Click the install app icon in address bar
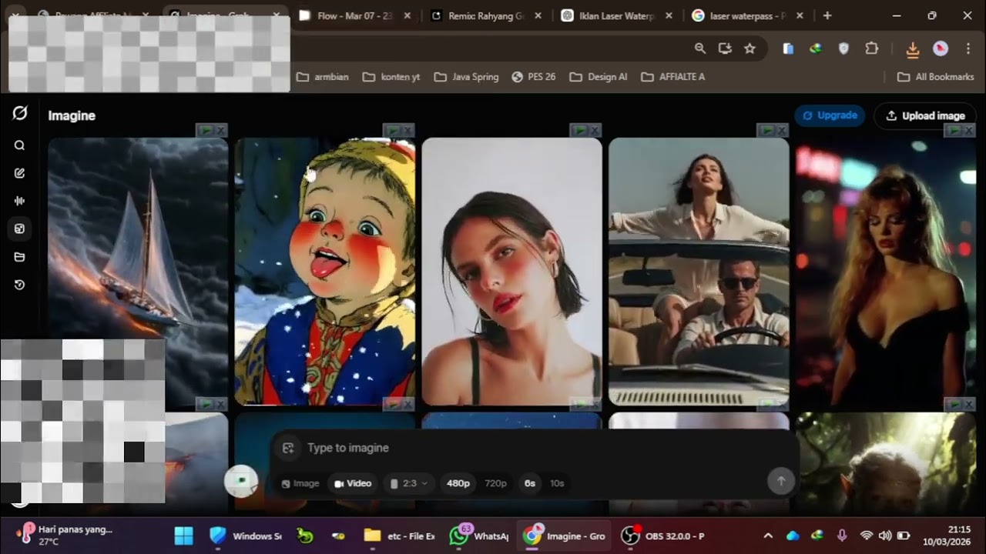The image size is (986, 554). pos(724,48)
